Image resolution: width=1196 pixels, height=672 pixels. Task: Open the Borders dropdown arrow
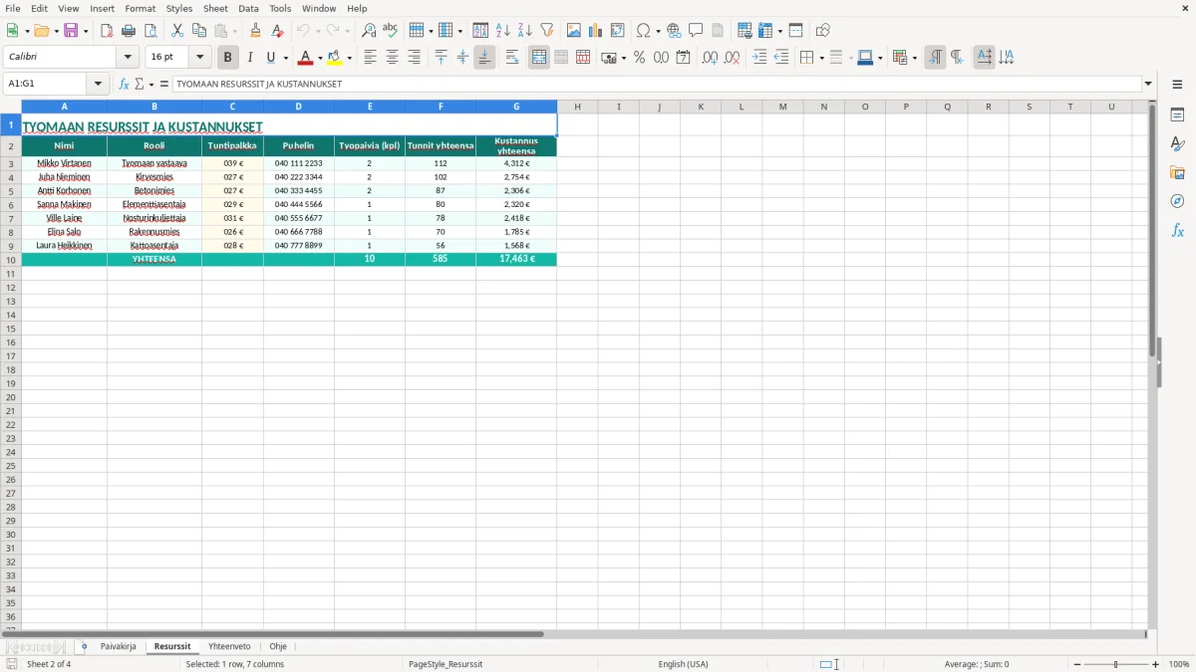tap(821, 58)
